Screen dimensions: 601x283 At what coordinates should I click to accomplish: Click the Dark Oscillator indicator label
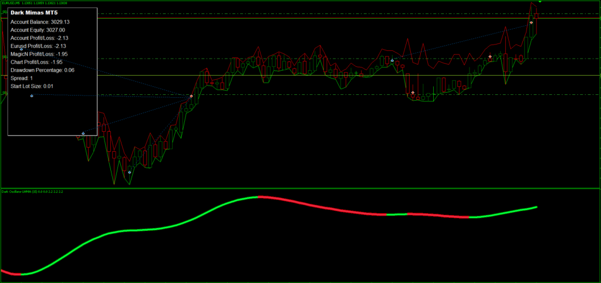pyautogui.click(x=33, y=192)
